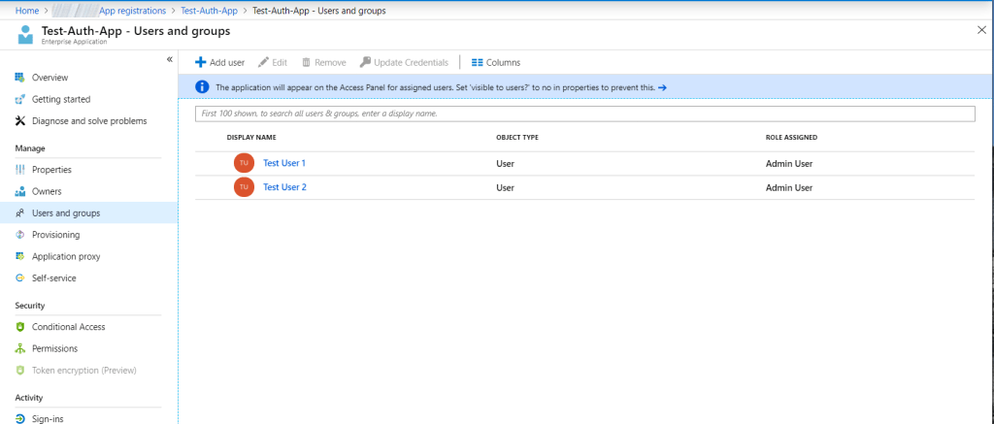Open the Owners section
The width and height of the screenshot is (994, 424).
click(x=47, y=191)
